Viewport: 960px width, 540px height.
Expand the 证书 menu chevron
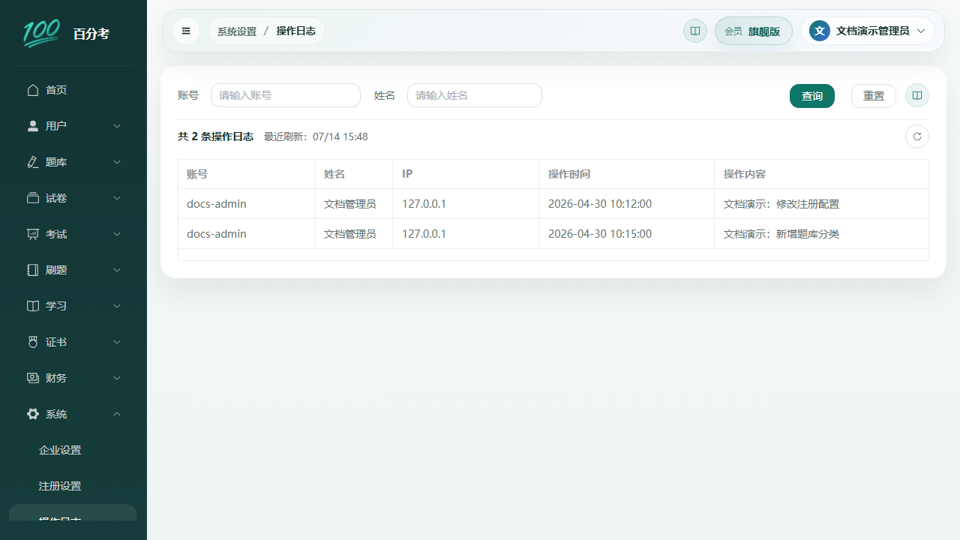pos(117,342)
